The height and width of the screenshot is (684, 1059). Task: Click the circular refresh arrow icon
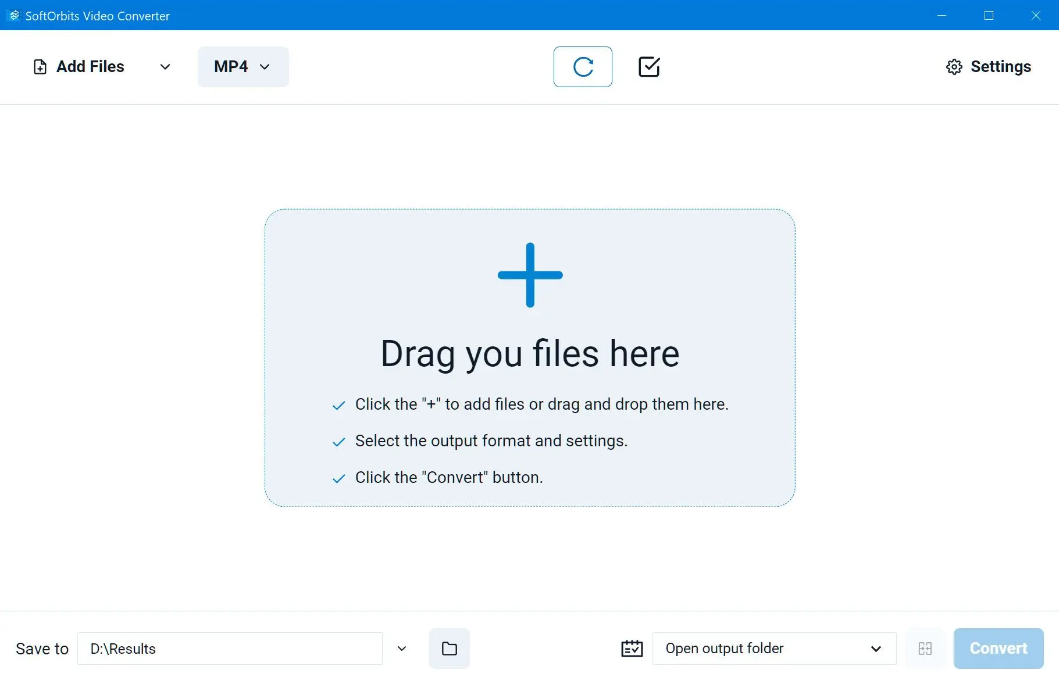tap(583, 67)
